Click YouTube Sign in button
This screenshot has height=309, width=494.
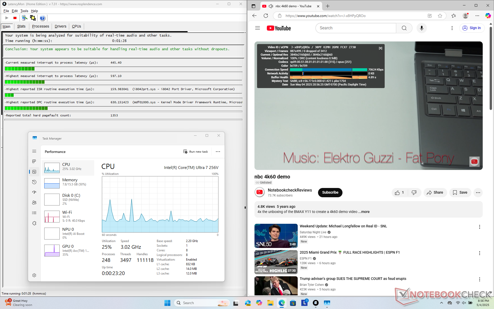472,28
